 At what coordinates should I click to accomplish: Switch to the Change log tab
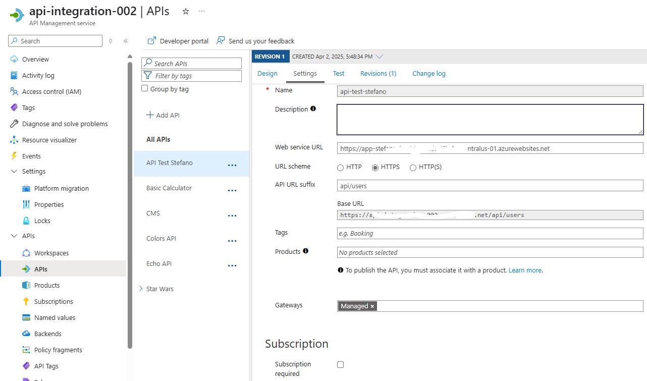click(429, 73)
